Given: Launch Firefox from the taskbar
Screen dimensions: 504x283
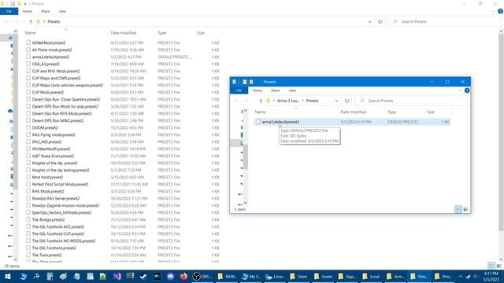Looking at the screenshot, I should point(183,276).
